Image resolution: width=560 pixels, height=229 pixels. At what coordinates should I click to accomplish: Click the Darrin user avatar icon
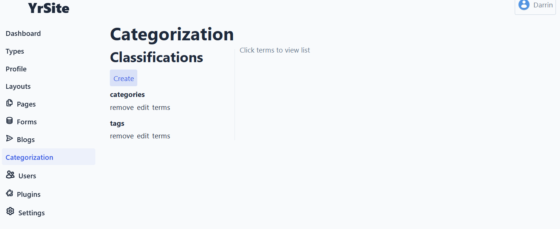click(x=524, y=5)
